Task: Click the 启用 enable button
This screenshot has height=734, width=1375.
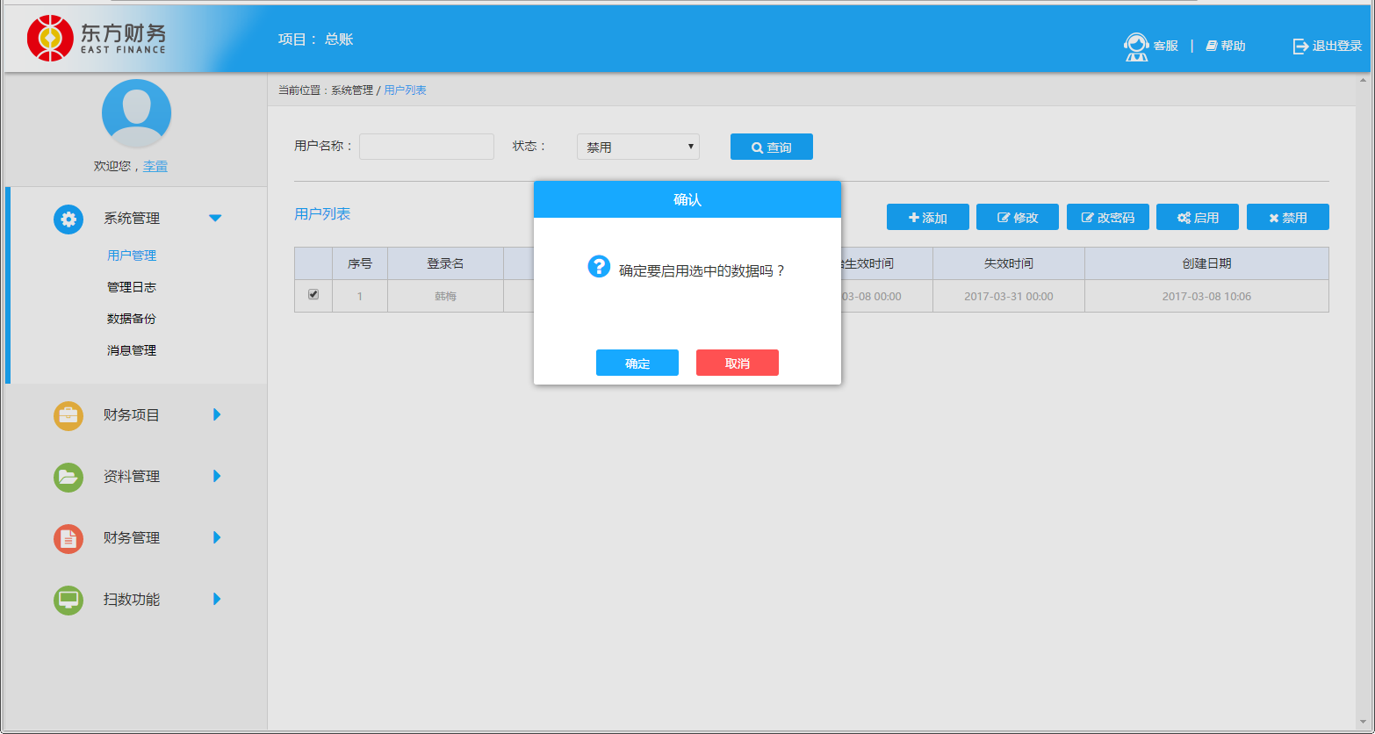Action: coord(1198,217)
